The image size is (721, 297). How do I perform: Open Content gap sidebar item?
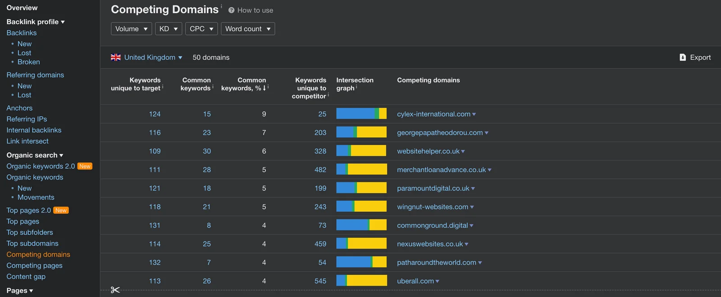[x=26, y=277]
